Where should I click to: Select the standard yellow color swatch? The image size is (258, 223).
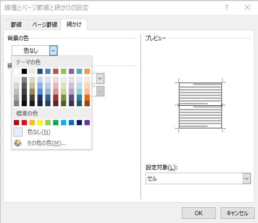40,123
